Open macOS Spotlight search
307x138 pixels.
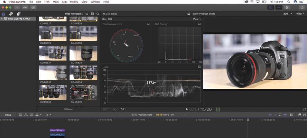[289, 2]
